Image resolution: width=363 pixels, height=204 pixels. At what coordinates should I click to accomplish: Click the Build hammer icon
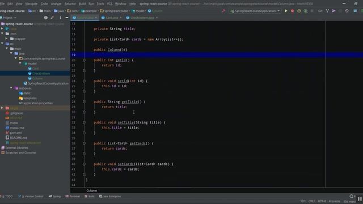[223, 11]
